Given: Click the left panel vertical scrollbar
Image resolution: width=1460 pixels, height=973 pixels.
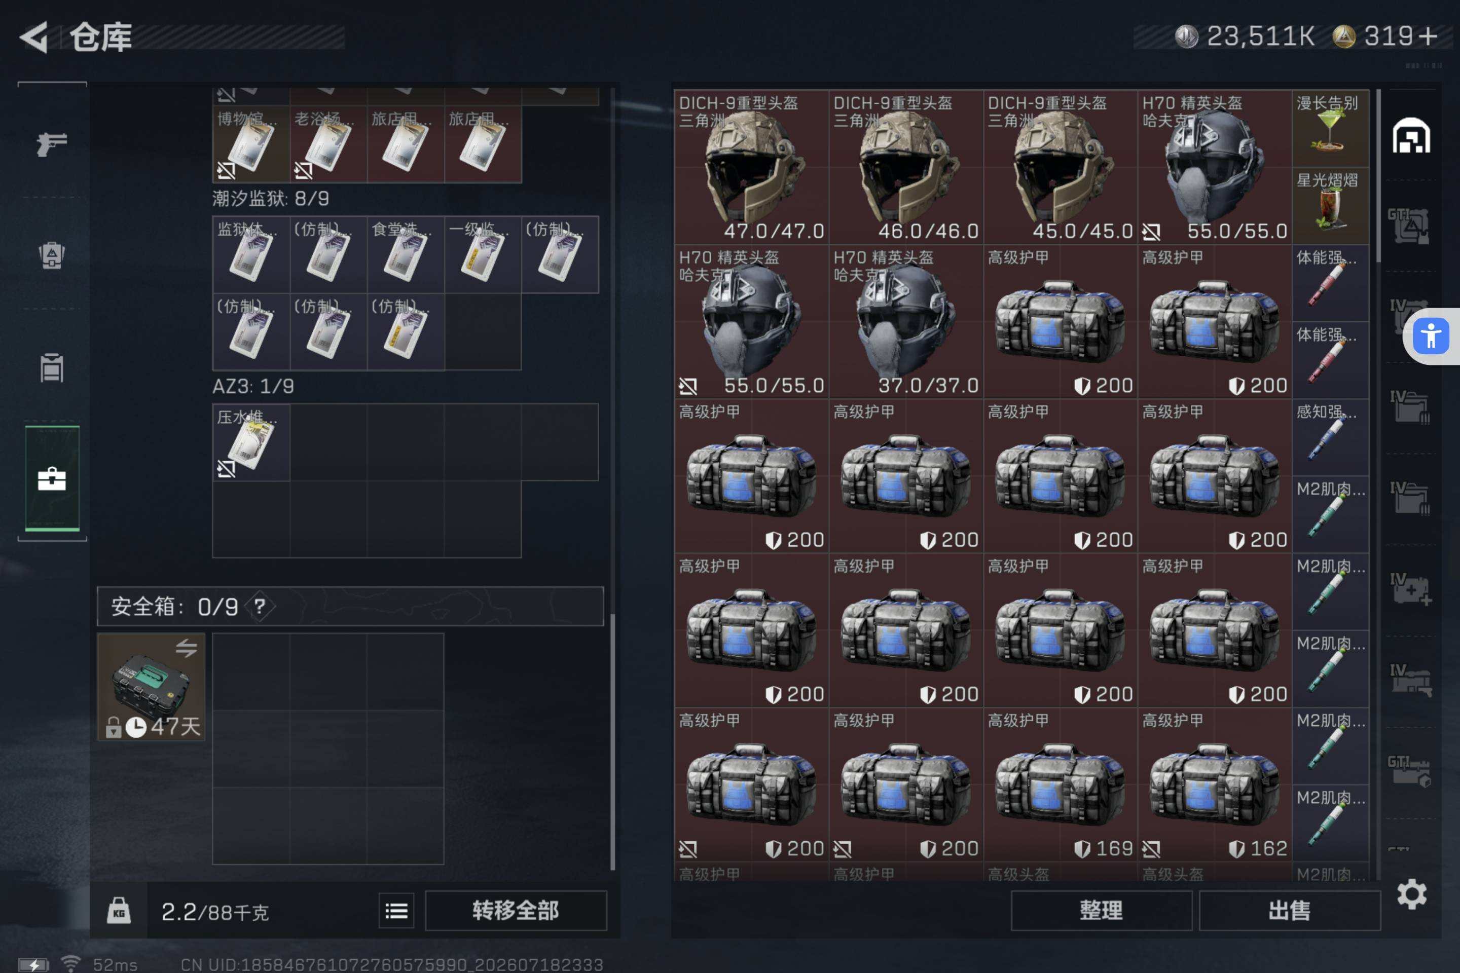Looking at the screenshot, I should [x=613, y=741].
